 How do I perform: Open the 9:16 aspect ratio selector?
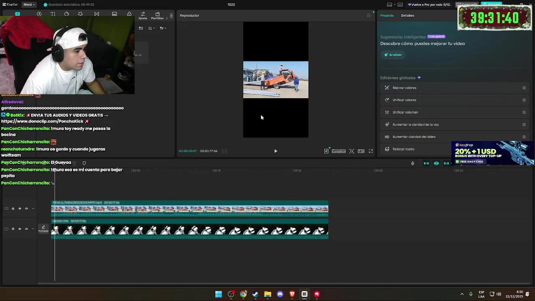361,151
